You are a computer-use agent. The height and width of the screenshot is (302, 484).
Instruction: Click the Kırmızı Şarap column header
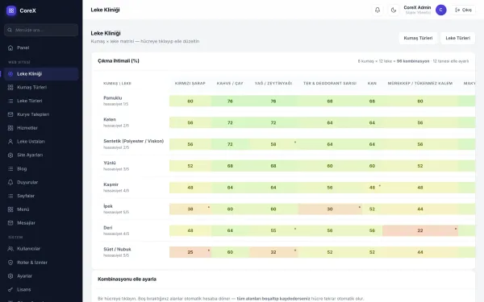[x=190, y=83]
